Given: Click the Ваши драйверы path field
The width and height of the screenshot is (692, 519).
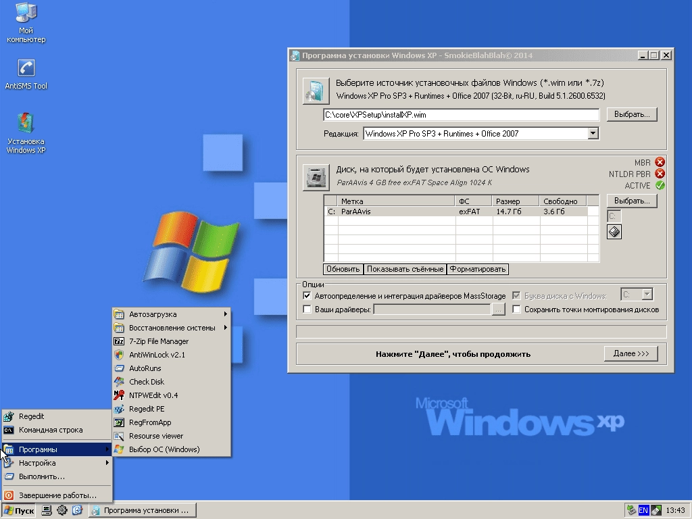Looking at the screenshot, I should pos(432,310).
